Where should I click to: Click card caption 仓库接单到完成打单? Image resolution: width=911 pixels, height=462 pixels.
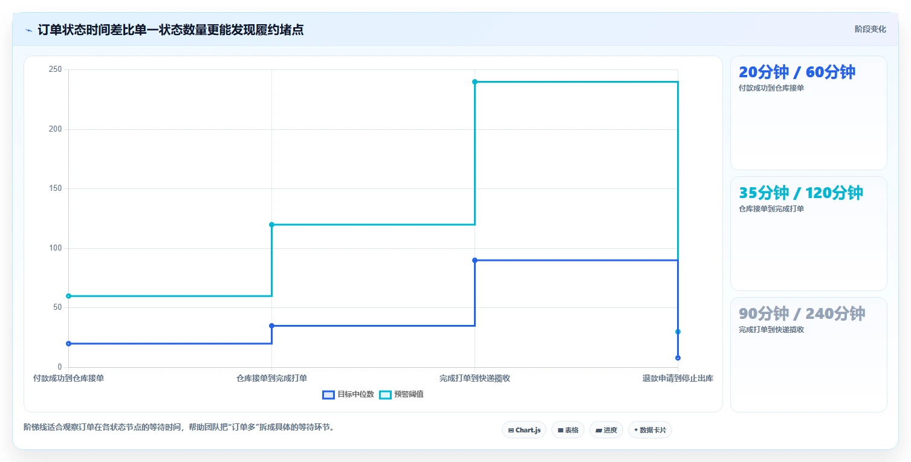(771, 209)
